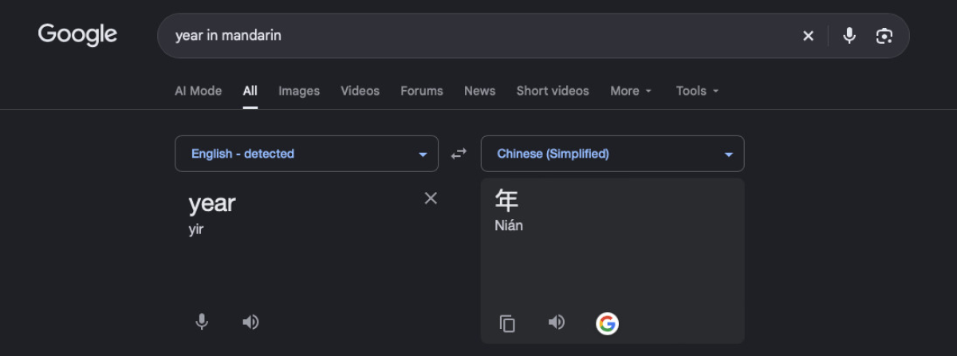957x356 pixels.
Task: Go to the Google homepage logo
Action: pos(77,35)
